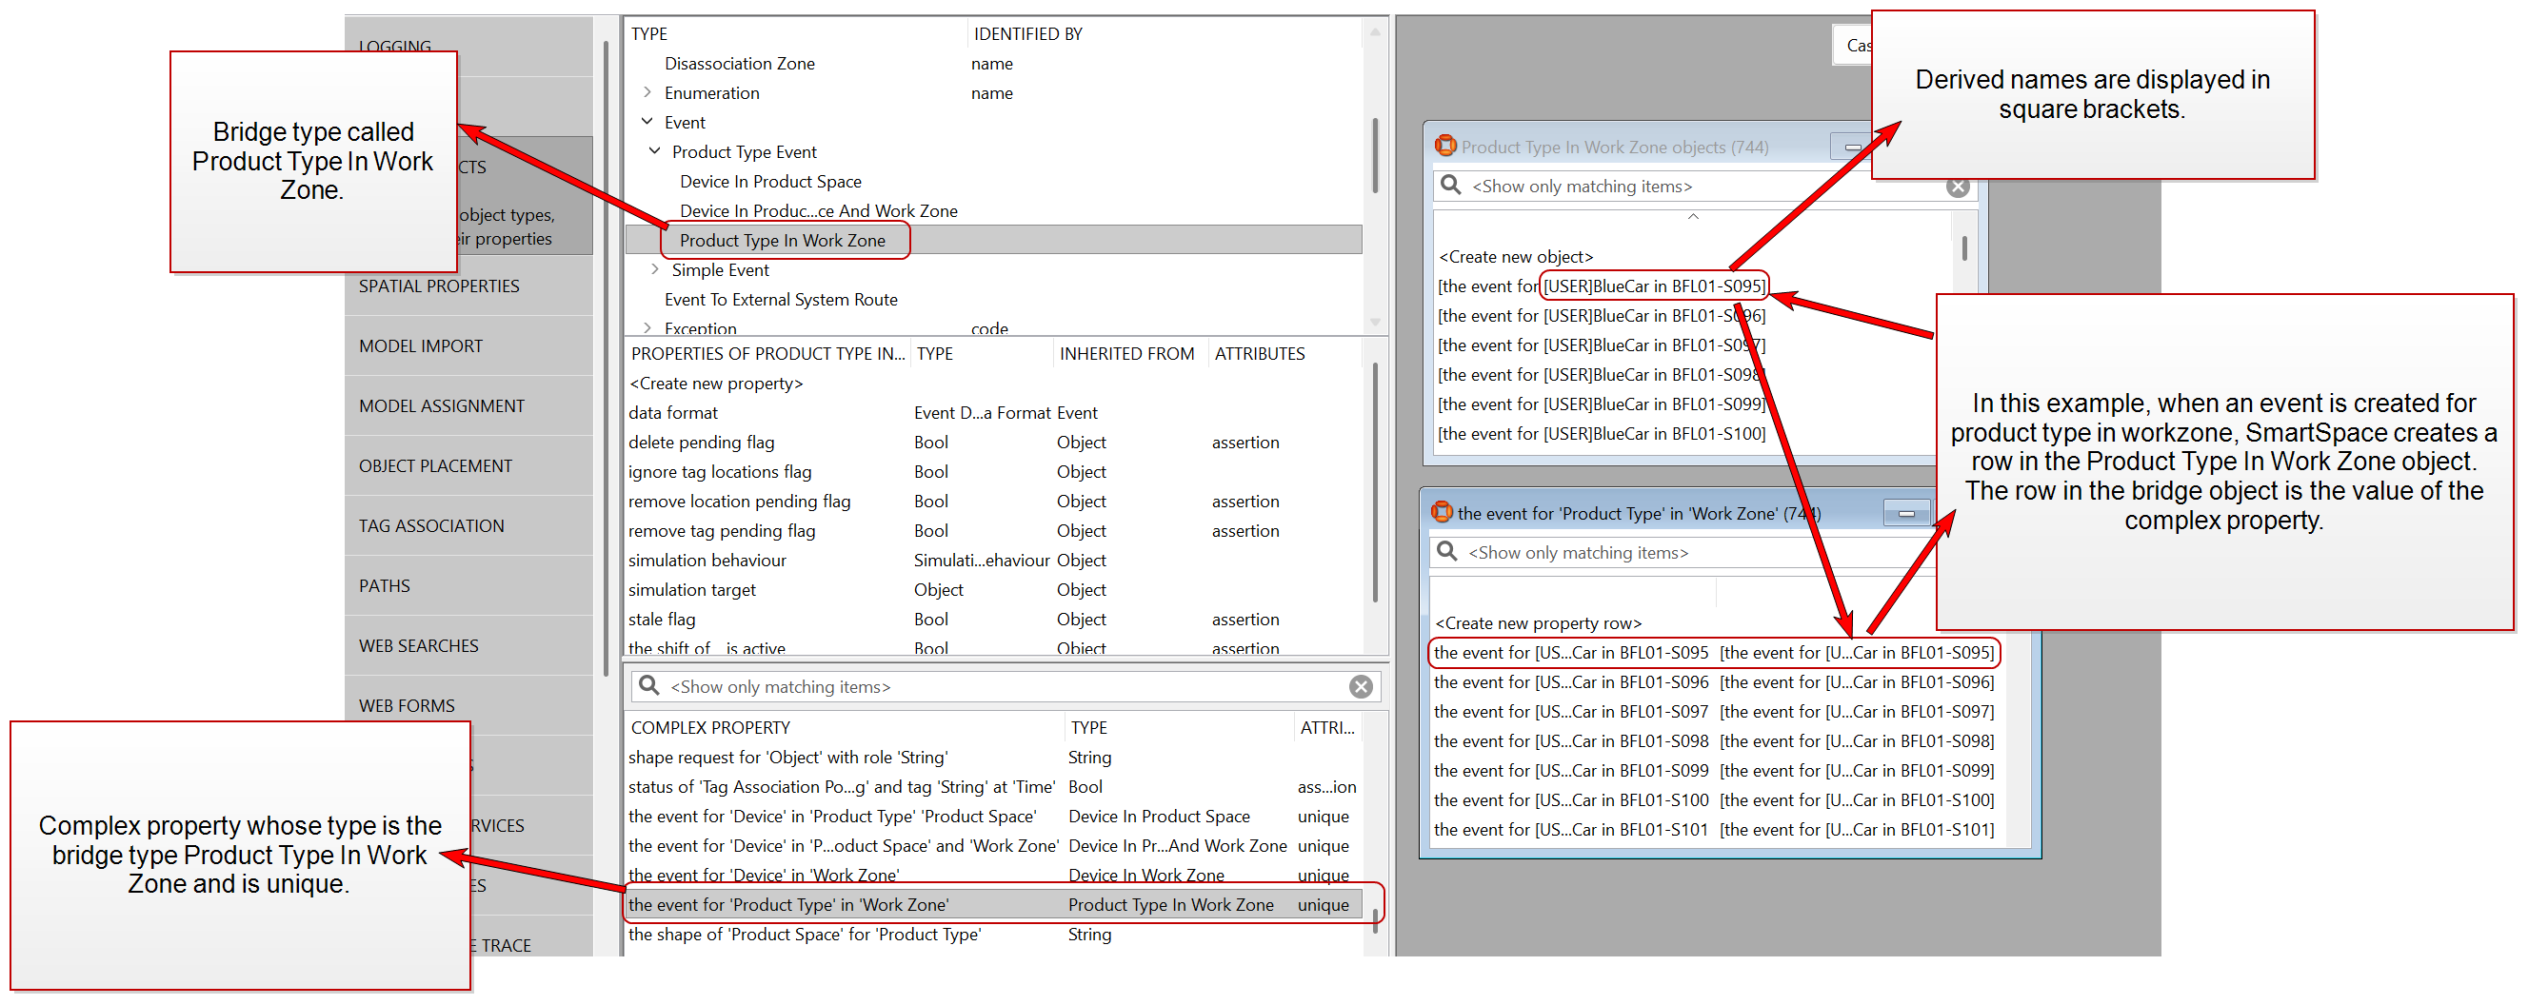Collapse the Event type node
Screen dimensions: 2529x1005
(647, 122)
